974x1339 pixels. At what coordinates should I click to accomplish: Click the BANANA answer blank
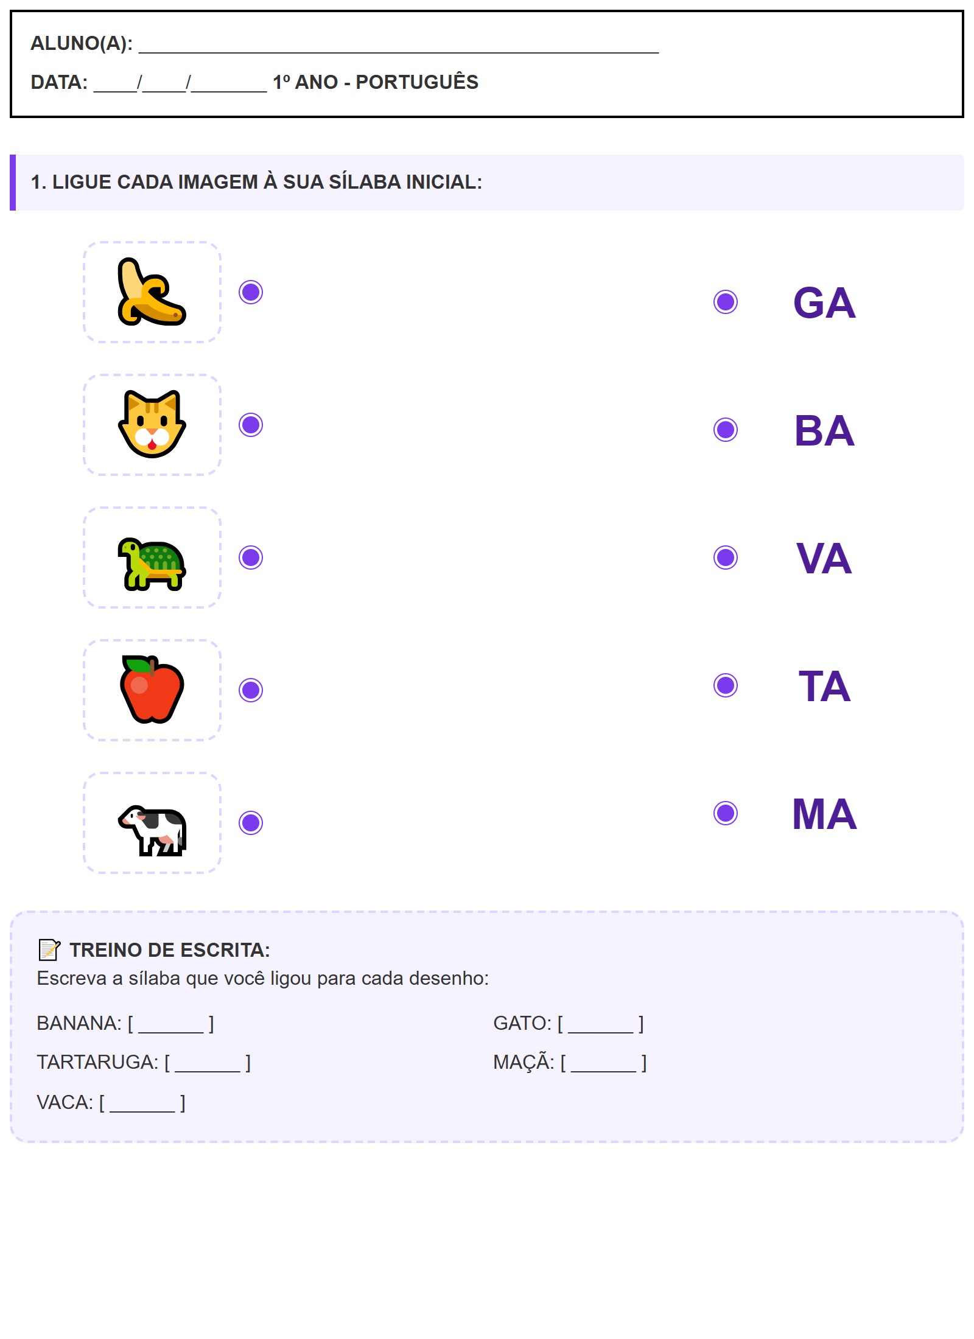coord(171,1025)
